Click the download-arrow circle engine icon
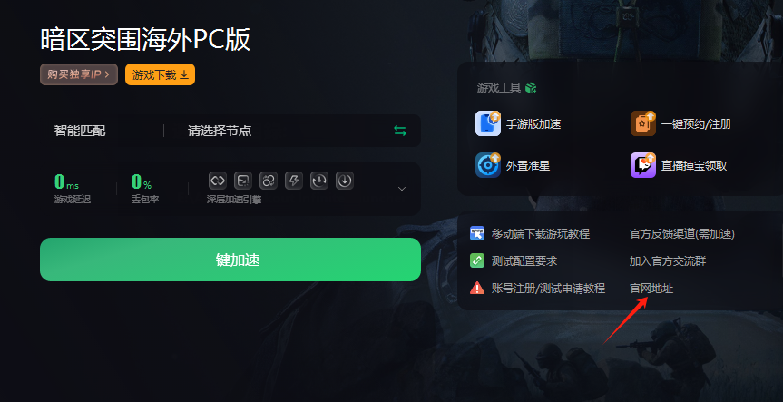Image resolution: width=783 pixels, height=402 pixels. coord(345,181)
